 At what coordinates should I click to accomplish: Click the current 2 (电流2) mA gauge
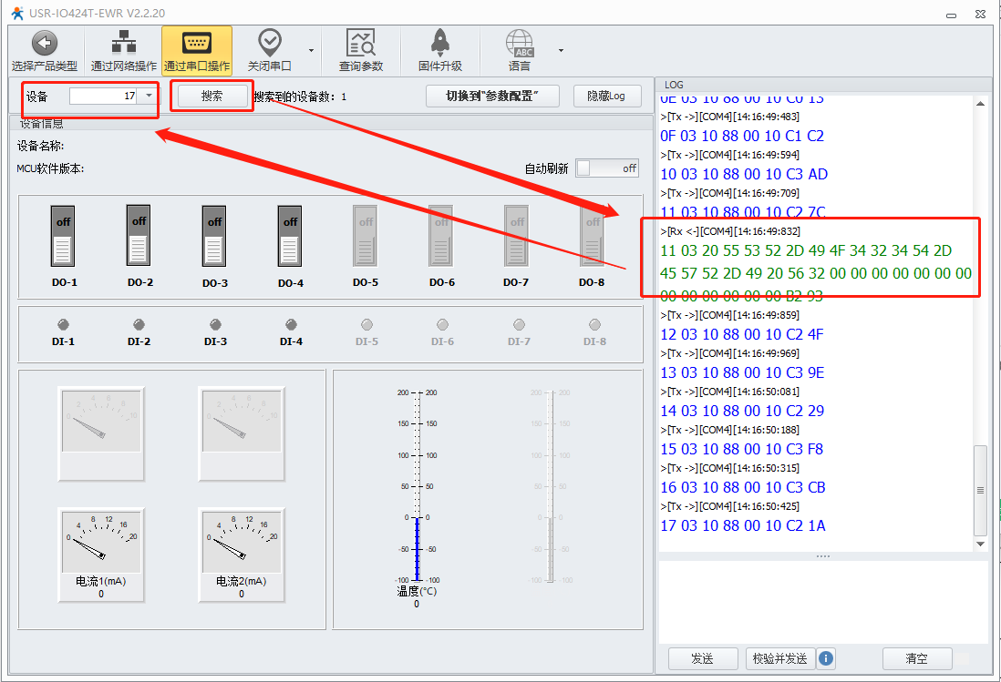click(242, 555)
